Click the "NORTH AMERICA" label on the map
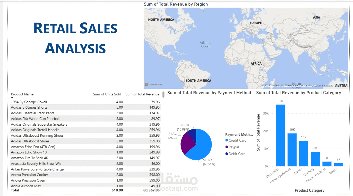This screenshot has height=196, width=353. click(161, 20)
